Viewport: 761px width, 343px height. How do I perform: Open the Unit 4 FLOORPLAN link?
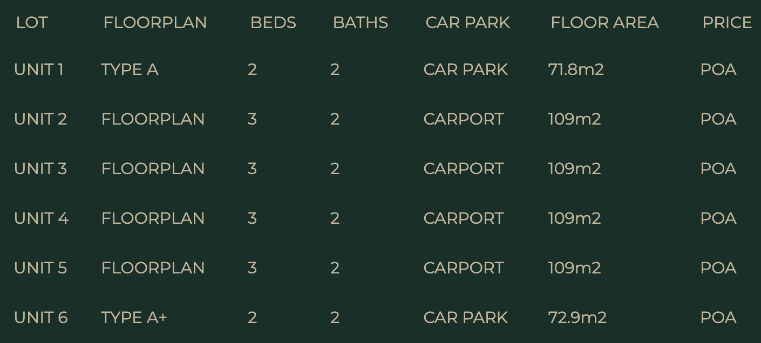(153, 218)
